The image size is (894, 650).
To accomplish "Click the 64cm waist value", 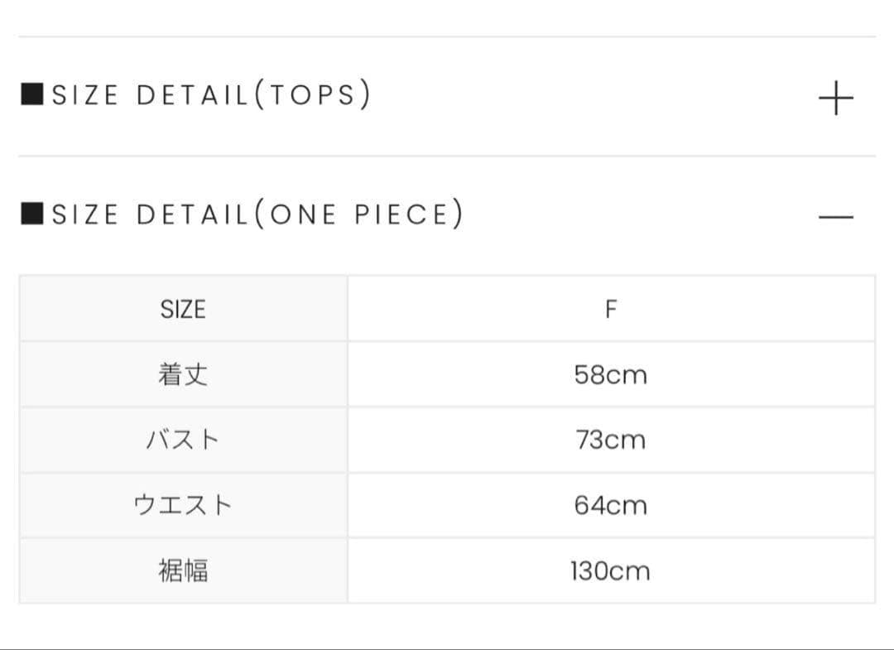I will point(611,505).
